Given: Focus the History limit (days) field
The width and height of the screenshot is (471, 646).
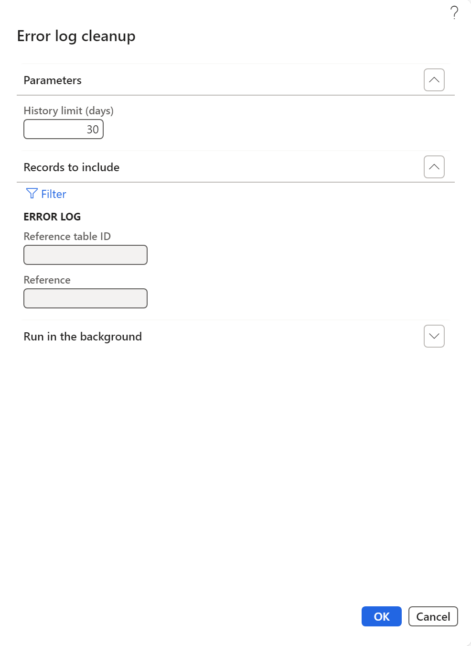Looking at the screenshot, I should (64, 130).
